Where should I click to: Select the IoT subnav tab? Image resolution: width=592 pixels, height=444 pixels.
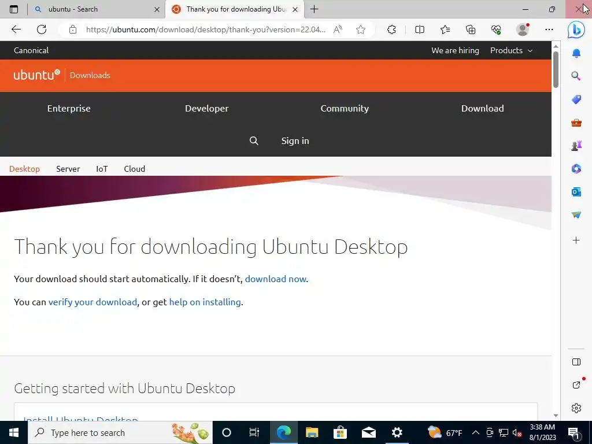click(x=102, y=169)
